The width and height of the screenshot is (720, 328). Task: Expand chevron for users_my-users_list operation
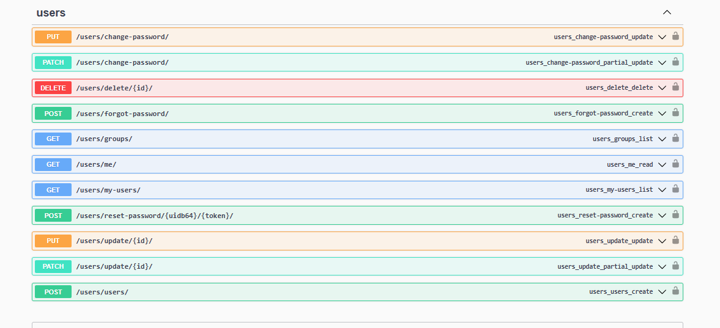coord(661,190)
